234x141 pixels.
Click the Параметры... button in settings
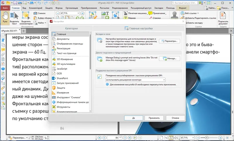[x=169, y=41]
